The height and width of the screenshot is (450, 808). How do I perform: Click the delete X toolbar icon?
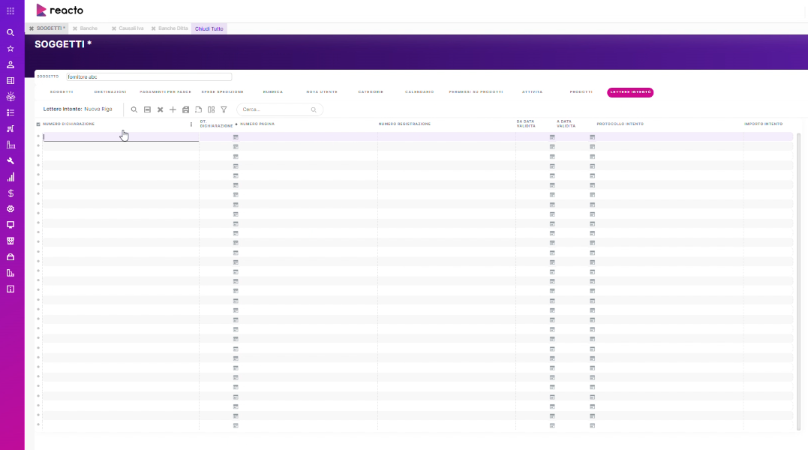tap(161, 109)
